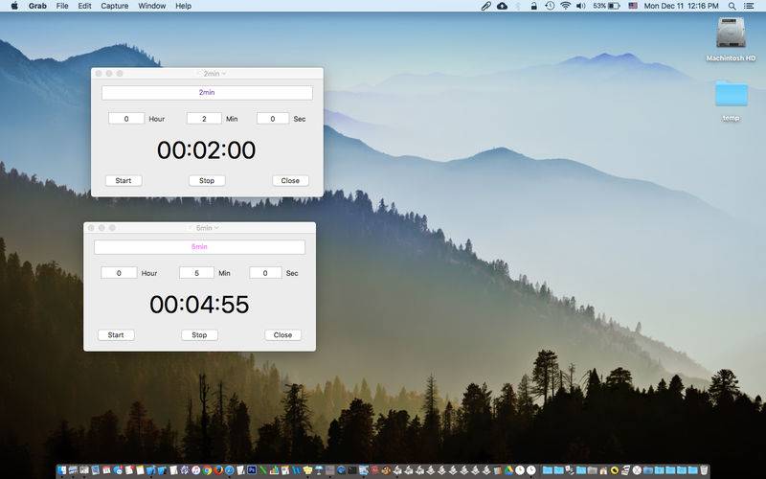Open Firefox in the Dock
The height and width of the screenshot is (479, 766).
click(218, 470)
